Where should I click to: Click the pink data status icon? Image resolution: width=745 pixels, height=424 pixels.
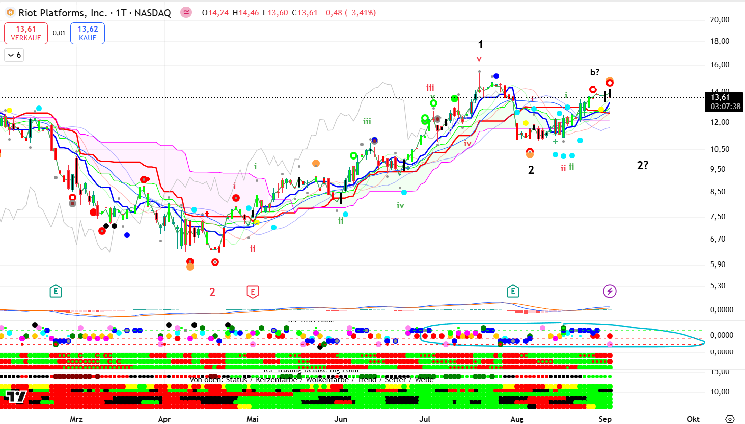(x=186, y=13)
